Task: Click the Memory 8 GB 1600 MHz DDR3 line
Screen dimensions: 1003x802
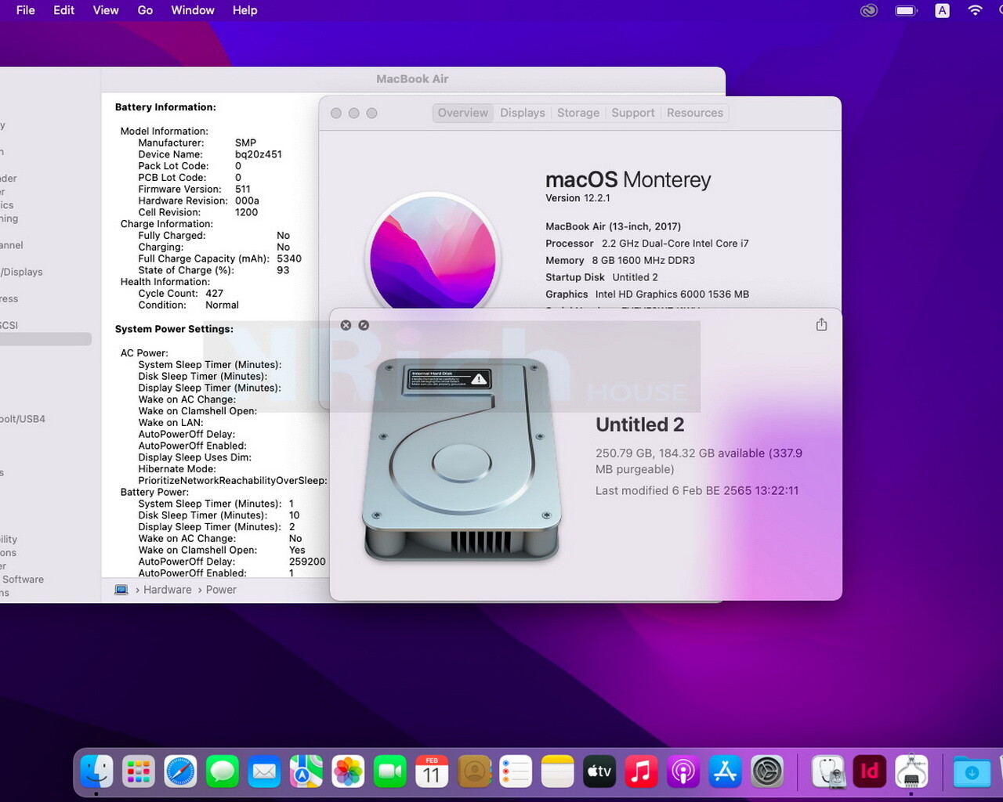Action: click(x=621, y=261)
